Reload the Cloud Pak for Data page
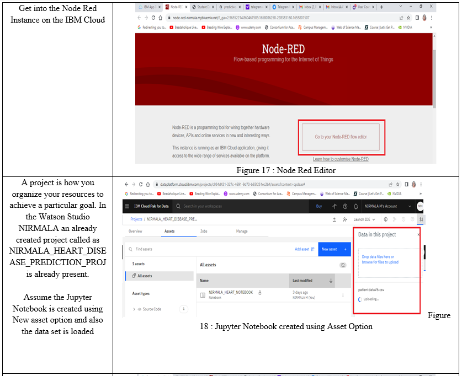Image resolution: width=462 pixels, height=376 pixels. click(x=141, y=185)
